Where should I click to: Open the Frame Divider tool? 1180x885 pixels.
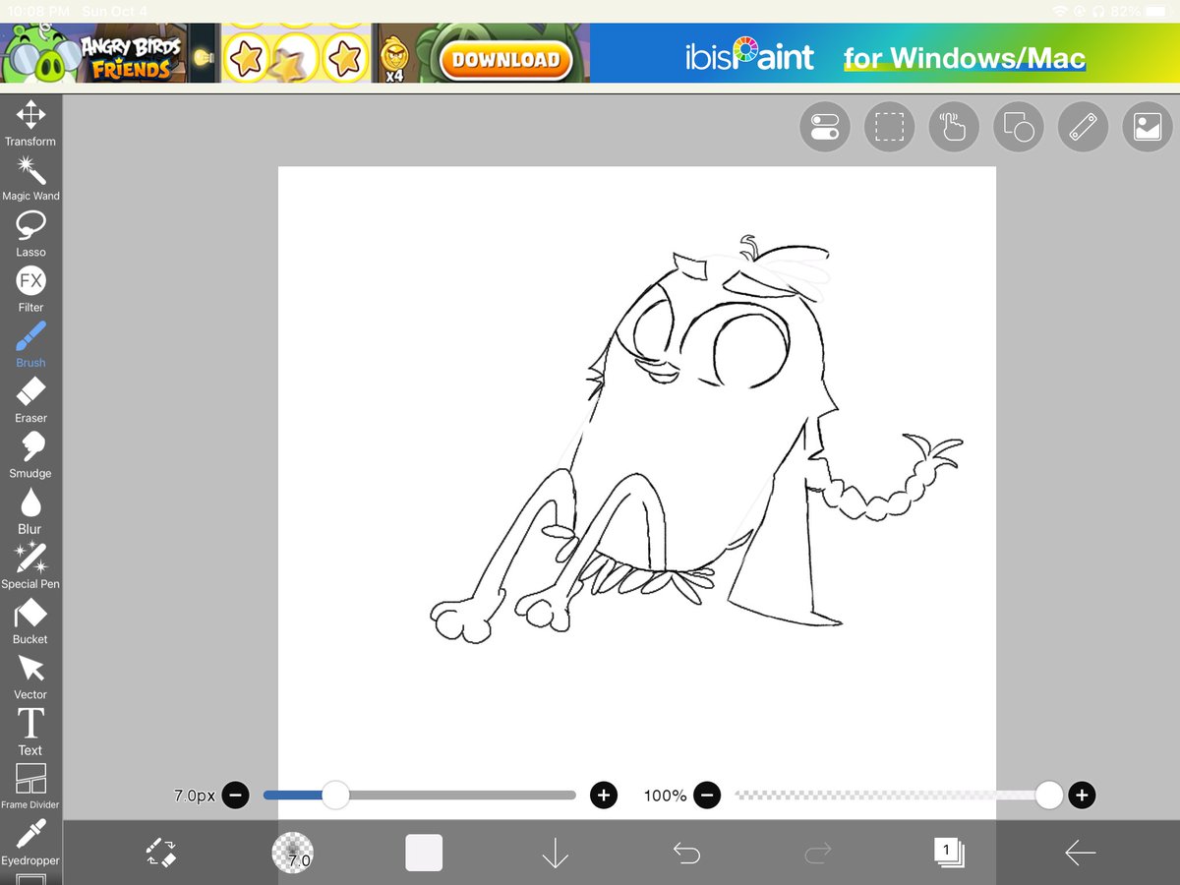click(x=30, y=787)
